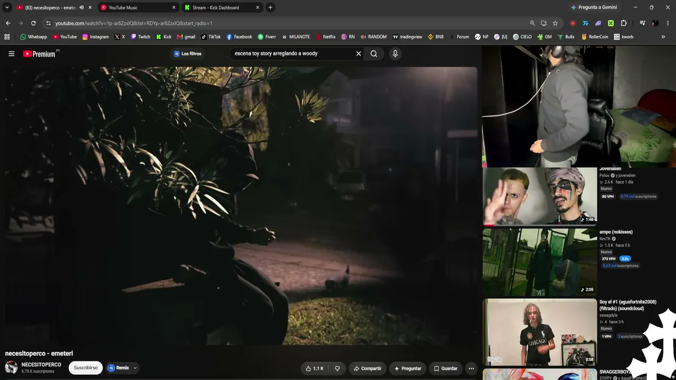Open the Fiverr bookmark

pos(267,37)
